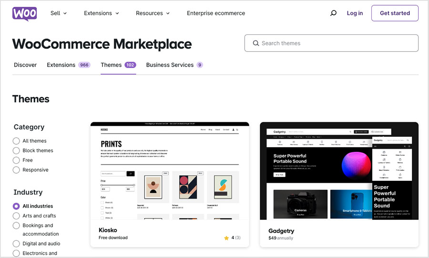
Task: Click the Woo logo
Action: (24, 14)
